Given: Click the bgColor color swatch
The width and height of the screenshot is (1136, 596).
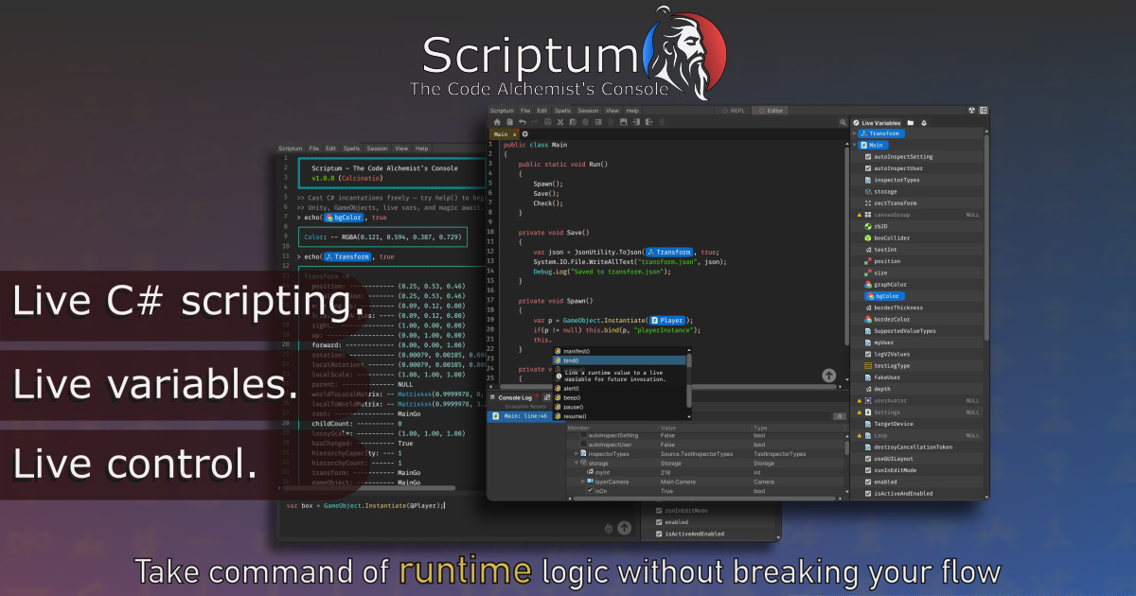Looking at the screenshot, I should tap(869, 296).
